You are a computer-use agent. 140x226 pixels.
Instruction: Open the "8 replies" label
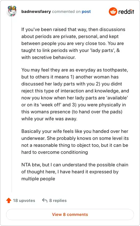(x=58, y=201)
